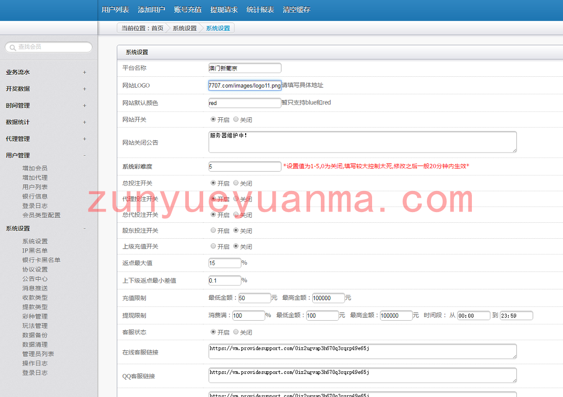Open 协议设置 in the sidebar
This screenshot has width=563, height=397.
coord(35,269)
